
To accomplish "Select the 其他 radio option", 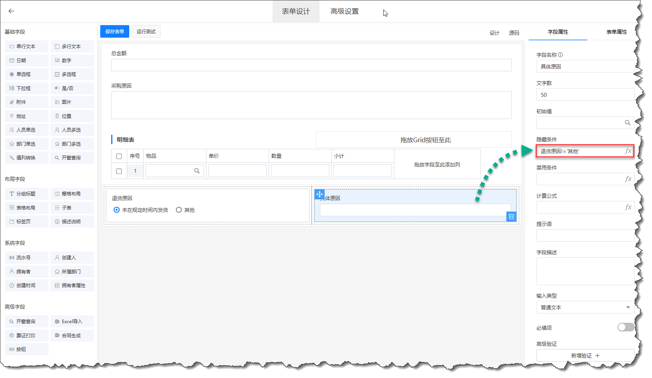I will [179, 210].
